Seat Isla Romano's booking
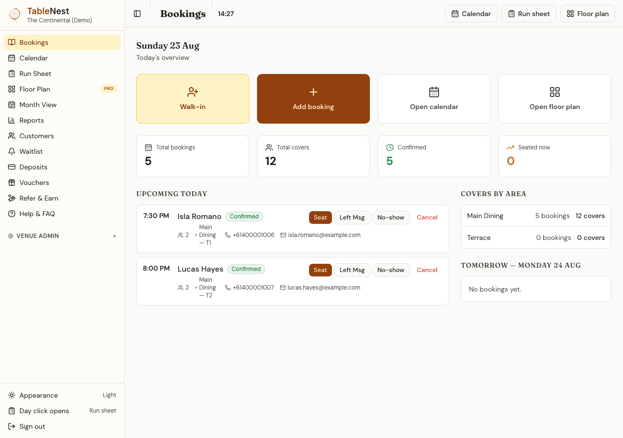 [x=320, y=218]
